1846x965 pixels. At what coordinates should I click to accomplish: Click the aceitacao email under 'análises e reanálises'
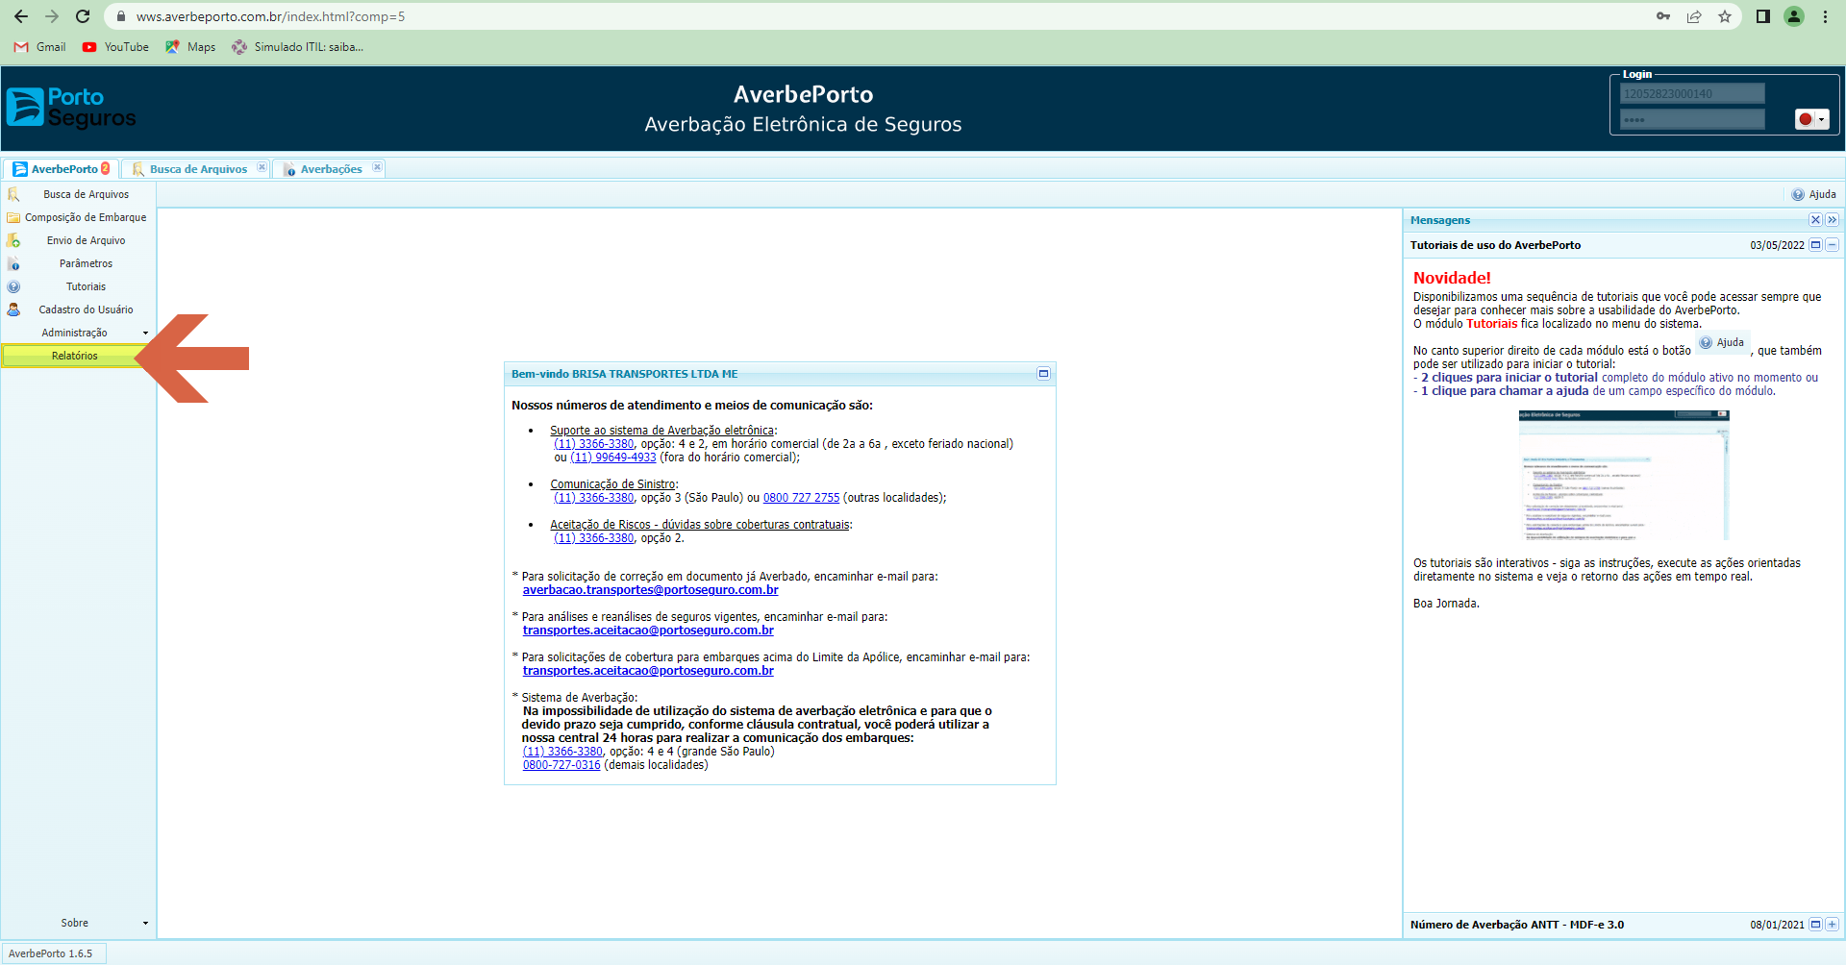click(x=648, y=631)
